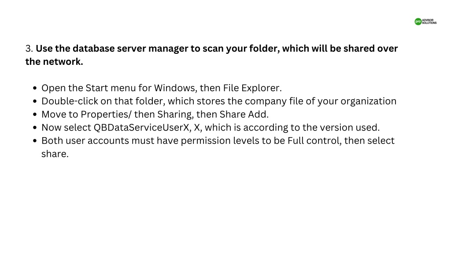Click the bullet 'Move to Properties/ then Sharing'

coord(155,114)
